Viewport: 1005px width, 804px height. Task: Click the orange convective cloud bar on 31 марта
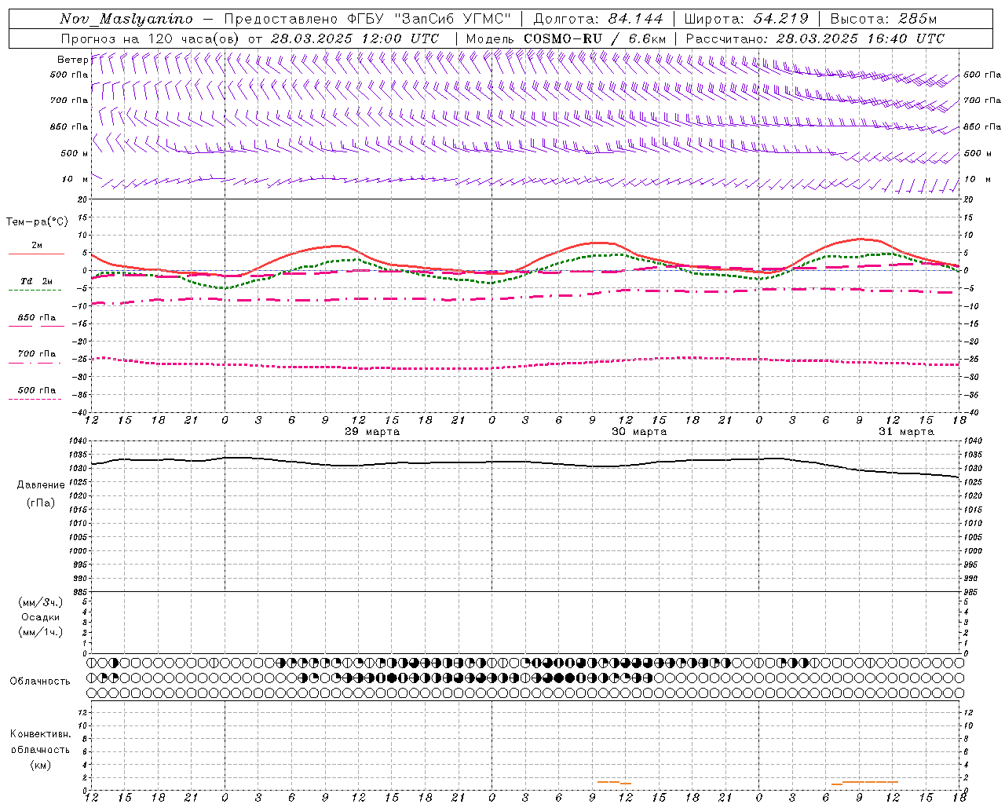(x=864, y=782)
